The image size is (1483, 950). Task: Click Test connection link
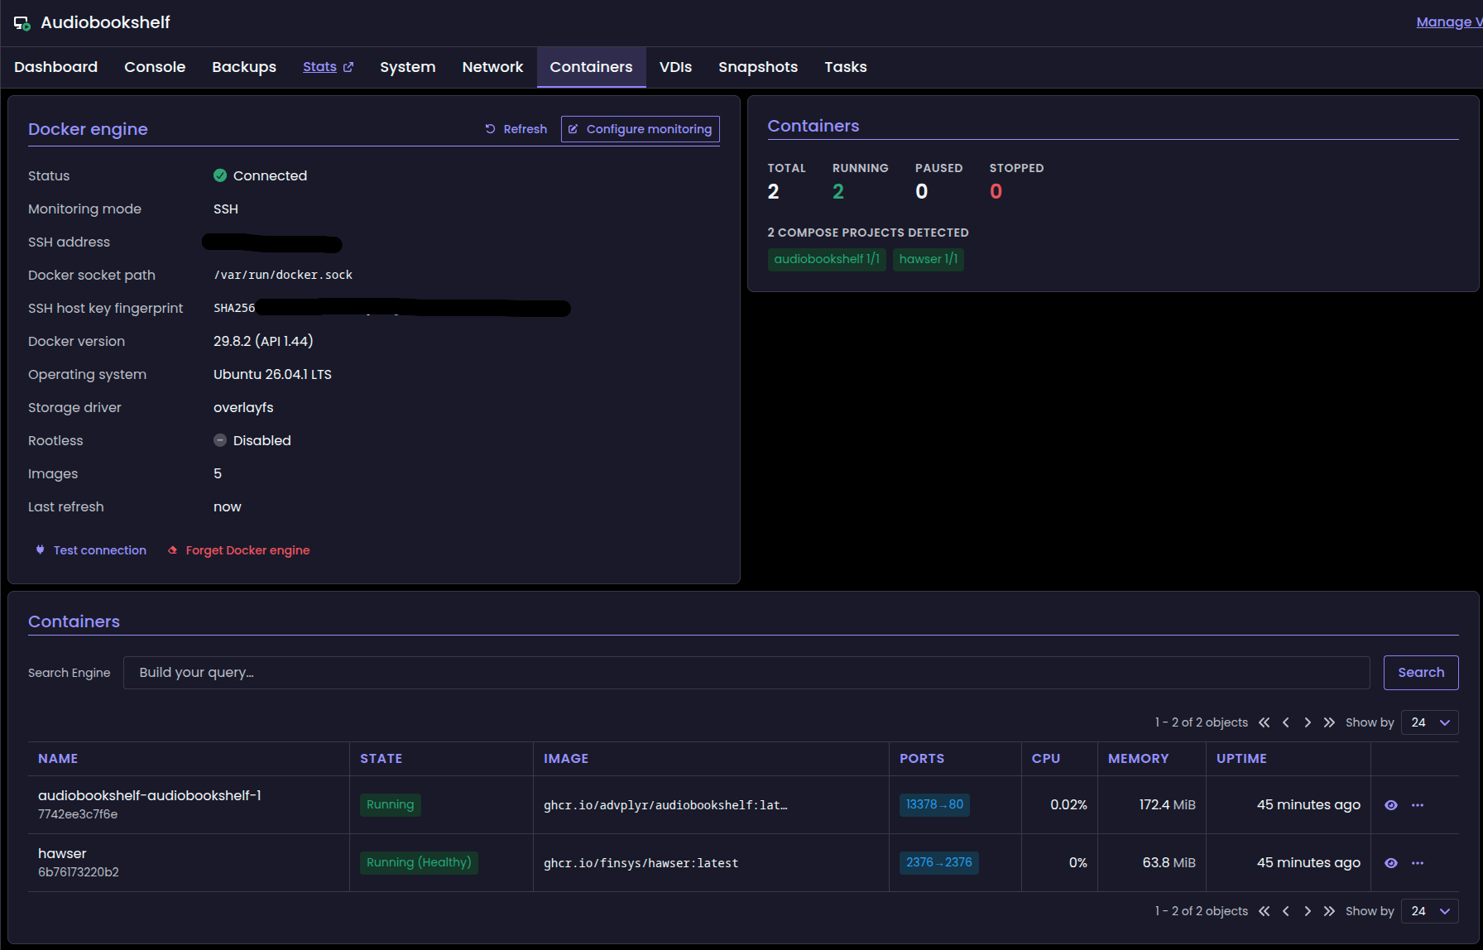tap(91, 550)
